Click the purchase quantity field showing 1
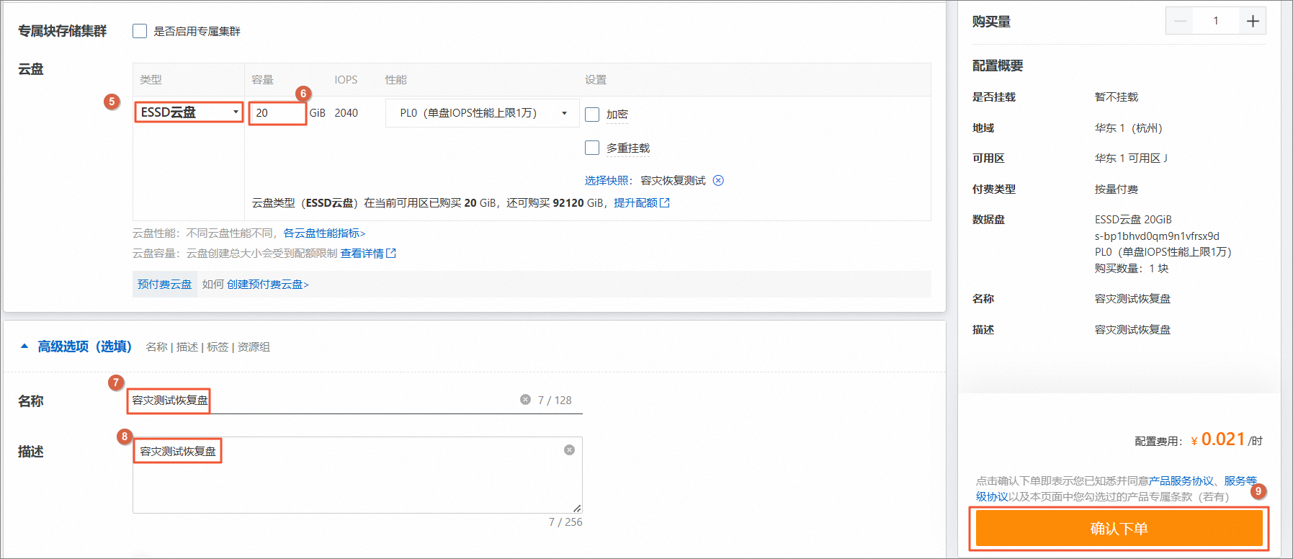The height and width of the screenshot is (559, 1293). [x=1216, y=21]
